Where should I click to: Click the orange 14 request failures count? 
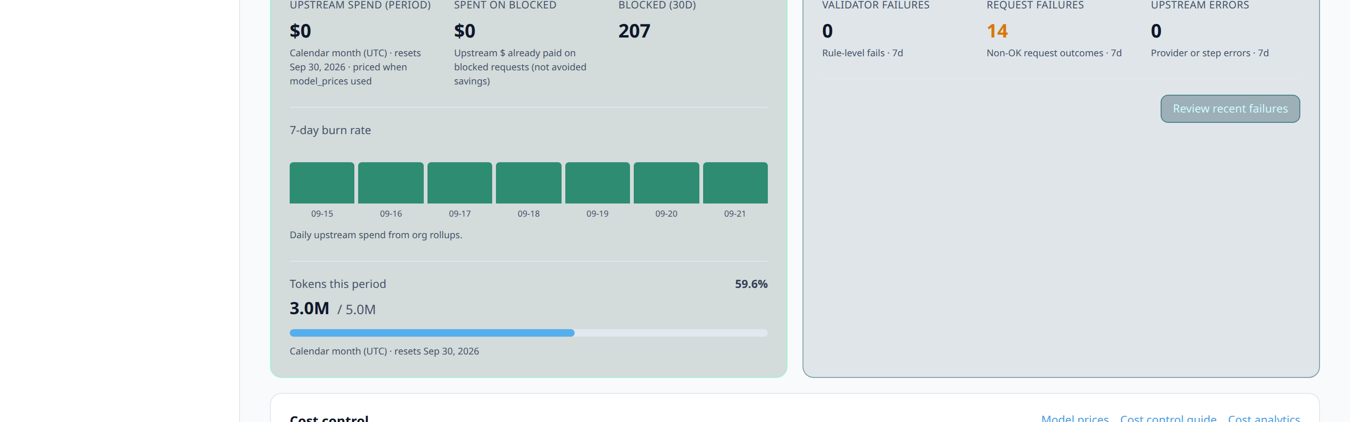(997, 31)
